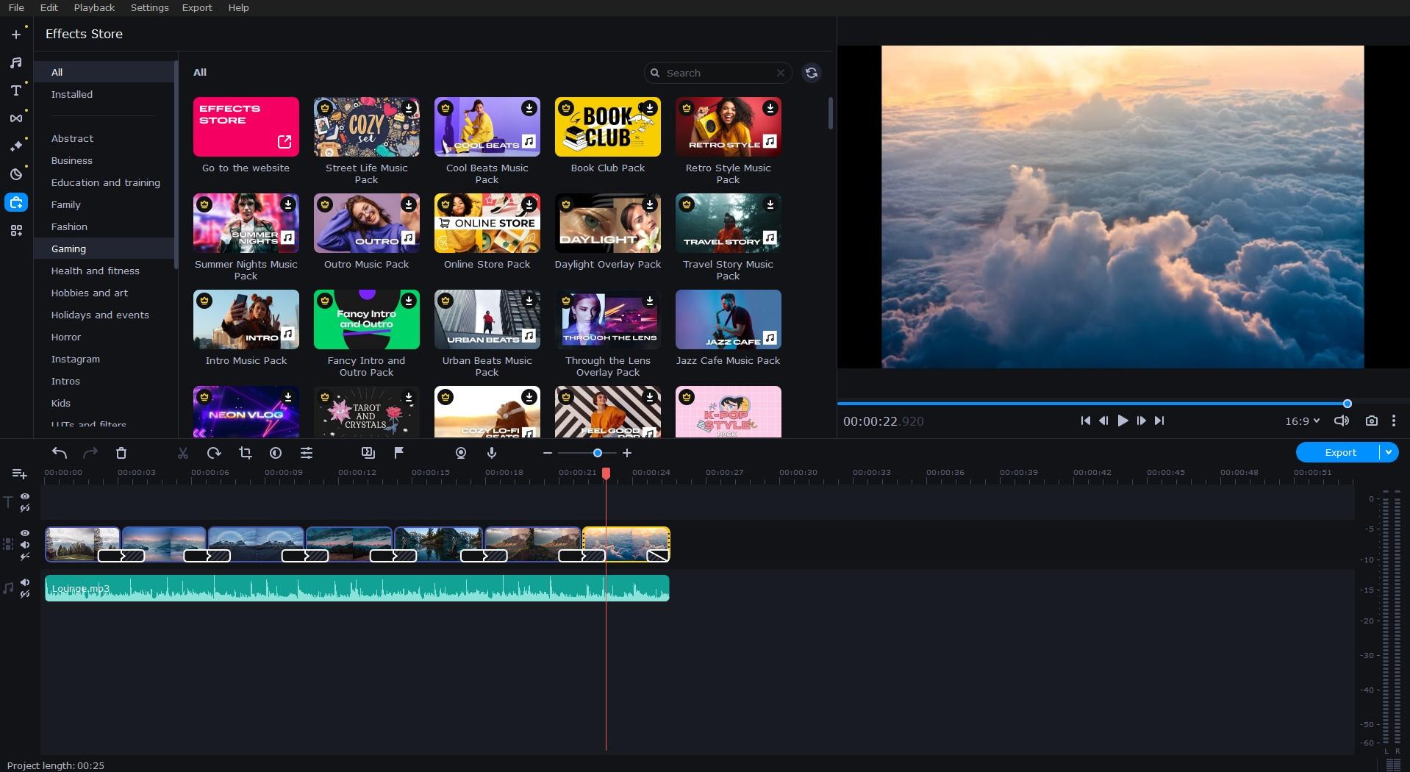Click the Export button
This screenshot has height=772, width=1410.
point(1339,452)
